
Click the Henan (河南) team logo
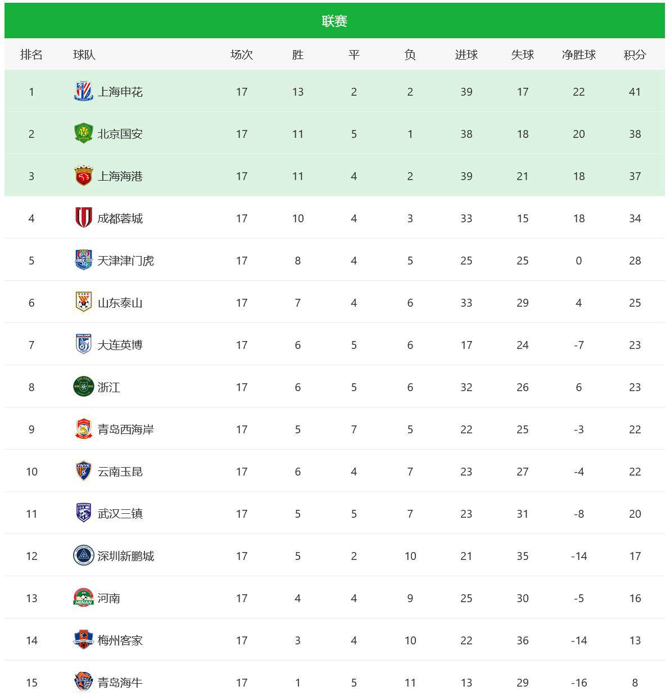tap(83, 598)
